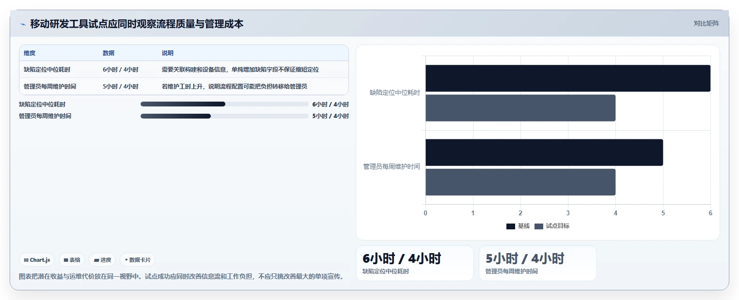Click the 数据卡片 chip
This screenshot has height=300, width=739.
(x=138, y=260)
